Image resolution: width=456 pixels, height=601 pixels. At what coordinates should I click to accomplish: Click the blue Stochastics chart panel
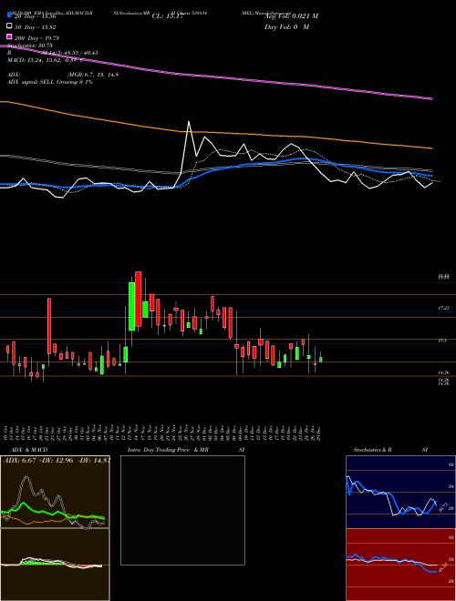[400, 492]
